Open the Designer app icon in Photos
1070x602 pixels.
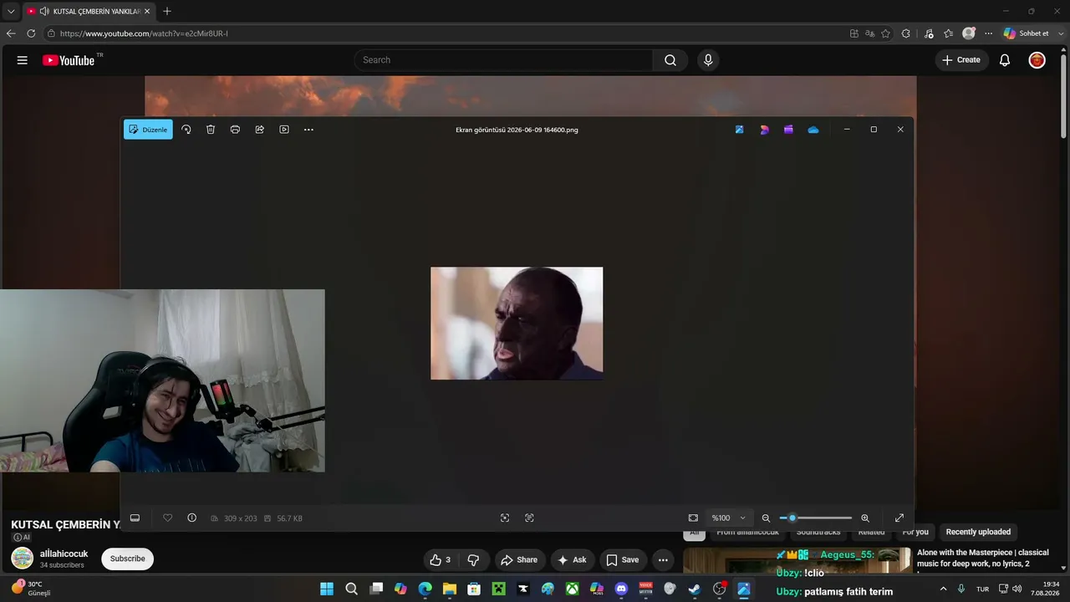point(764,130)
